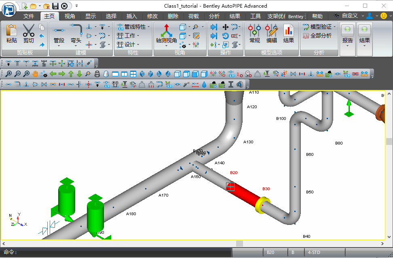This screenshot has width=393, height=258.
Task: Click the water drop icon in bottom toolbar
Action: 204,84
